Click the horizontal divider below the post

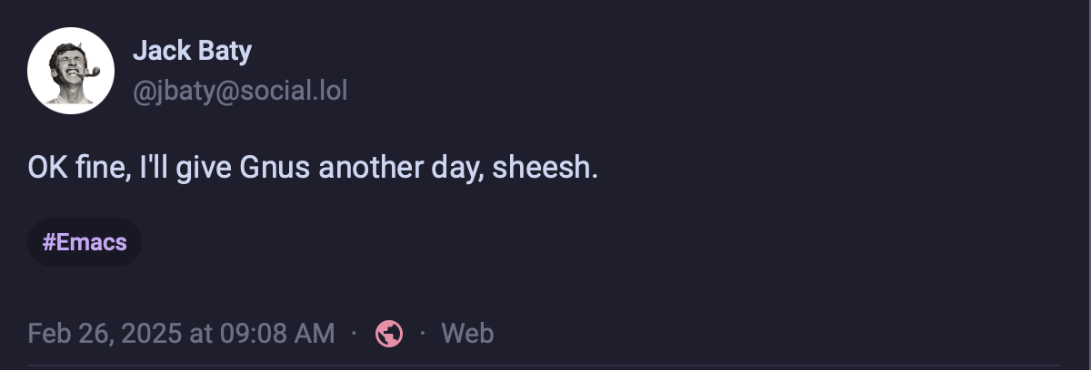click(545, 366)
